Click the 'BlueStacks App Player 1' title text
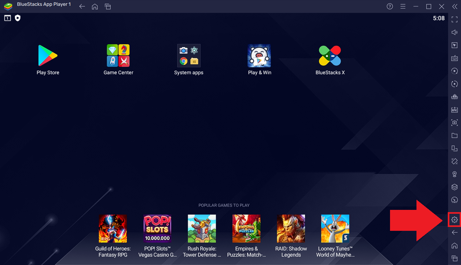The height and width of the screenshot is (265, 461). pyautogui.click(x=44, y=5)
